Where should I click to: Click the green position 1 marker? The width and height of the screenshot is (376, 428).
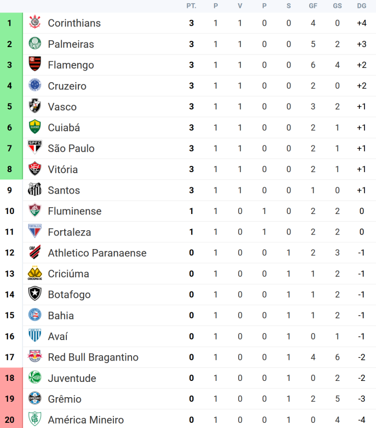point(9,23)
